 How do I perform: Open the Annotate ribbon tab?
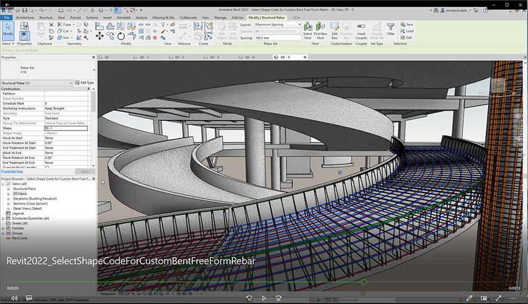(x=124, y=18)
